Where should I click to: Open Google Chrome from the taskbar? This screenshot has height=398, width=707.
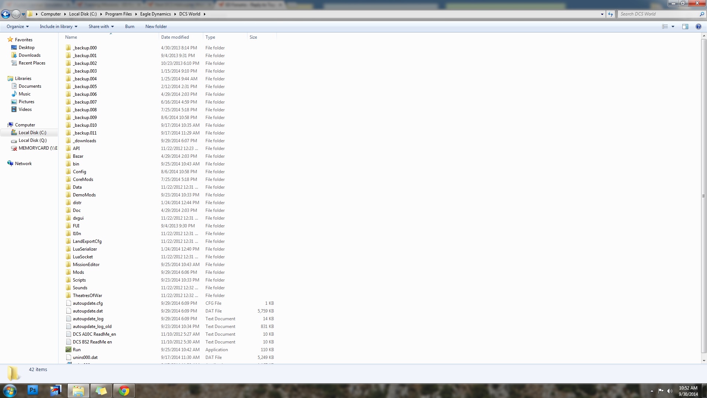click(x=124, y=391)
